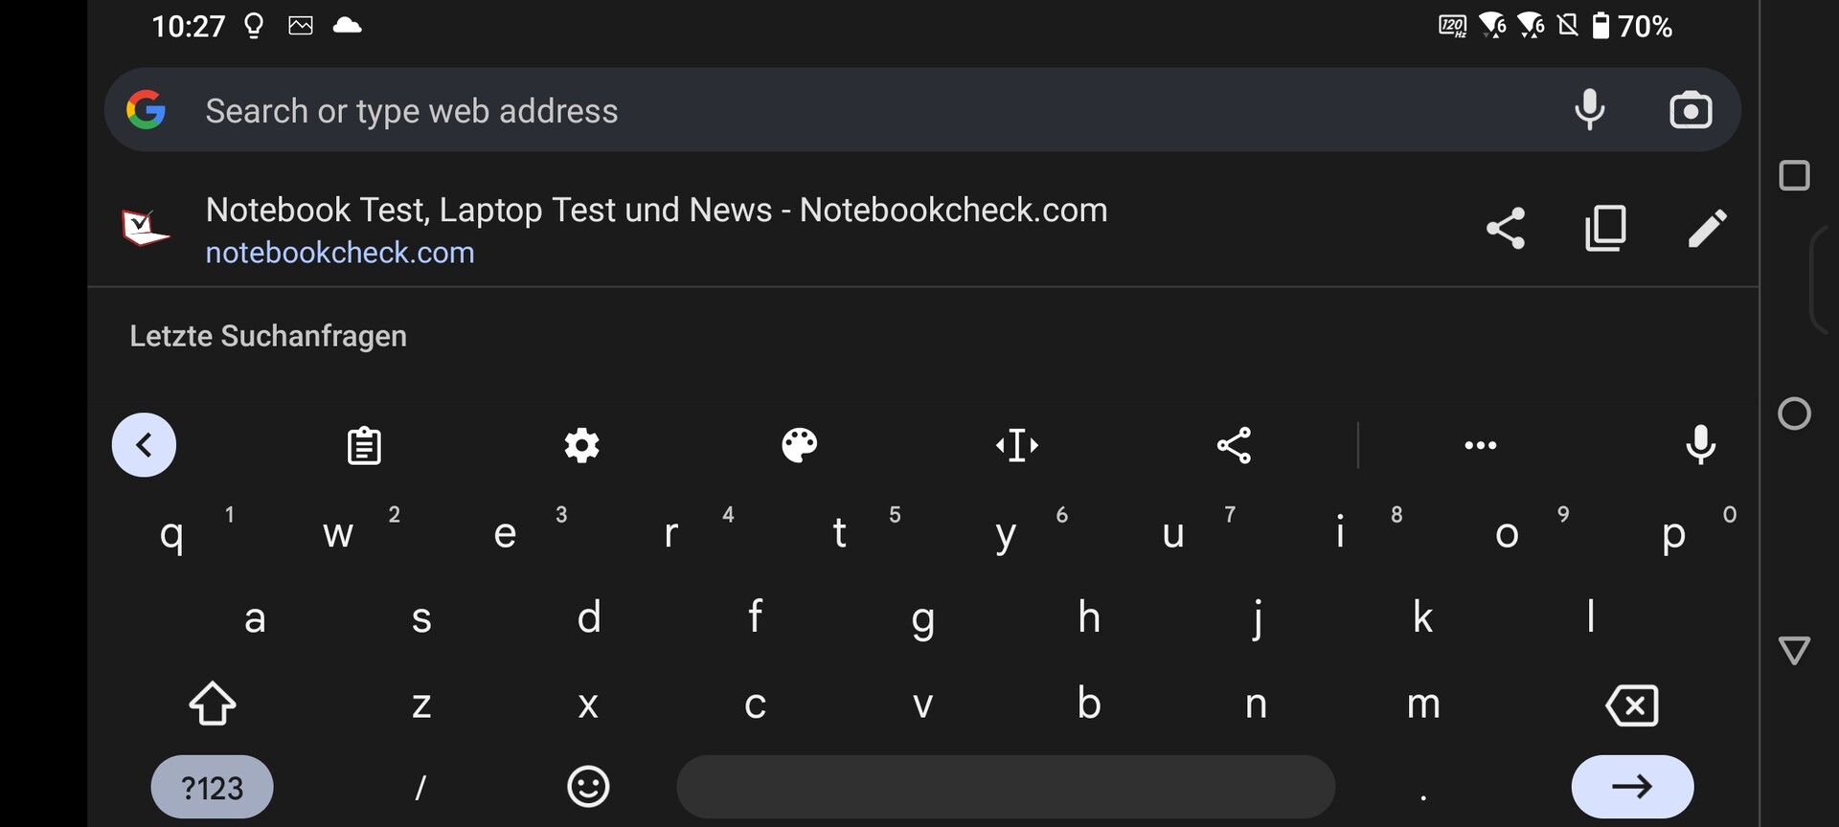The image size is (1839, 827).
Task: Copy the notebookcheck.com URL
Action: click(1606, 229)
